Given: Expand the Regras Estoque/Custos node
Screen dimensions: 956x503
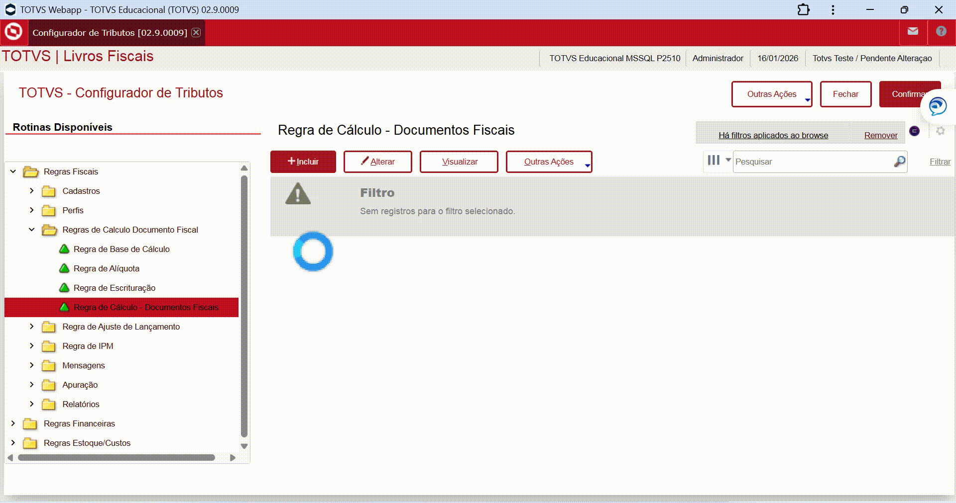Looking at the screenshot, I should [x=13, y=443].
